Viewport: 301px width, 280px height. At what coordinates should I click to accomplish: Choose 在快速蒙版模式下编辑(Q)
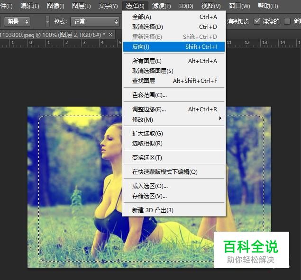pyautogui.click(x=174, y=172)
